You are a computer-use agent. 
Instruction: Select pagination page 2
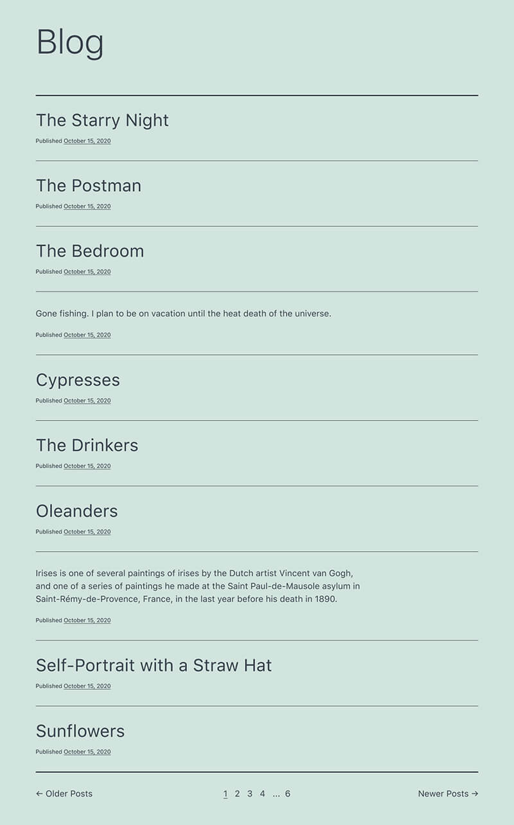point(237,793)
